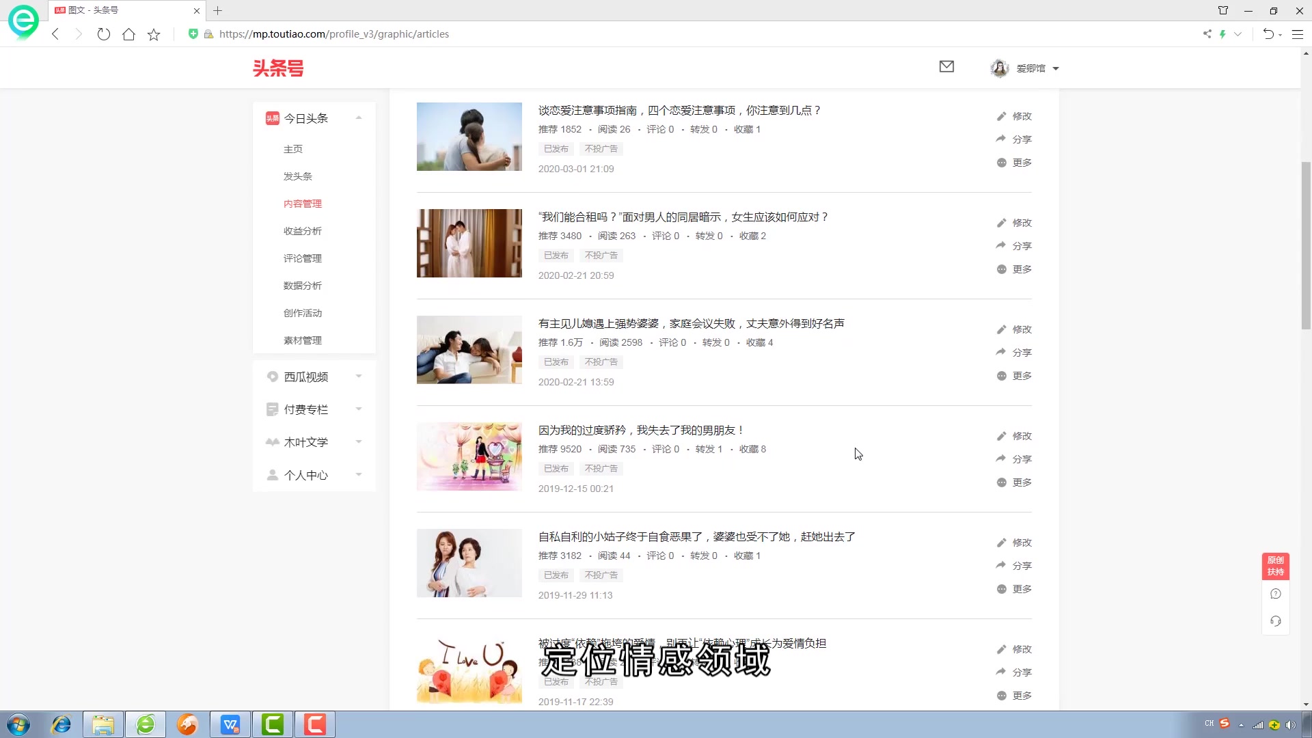
Task: Open 数据分析 in the sidebar
Action: click(x=303, y=286)
